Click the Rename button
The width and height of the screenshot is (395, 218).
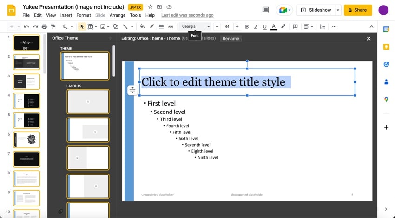click(230, 39)
